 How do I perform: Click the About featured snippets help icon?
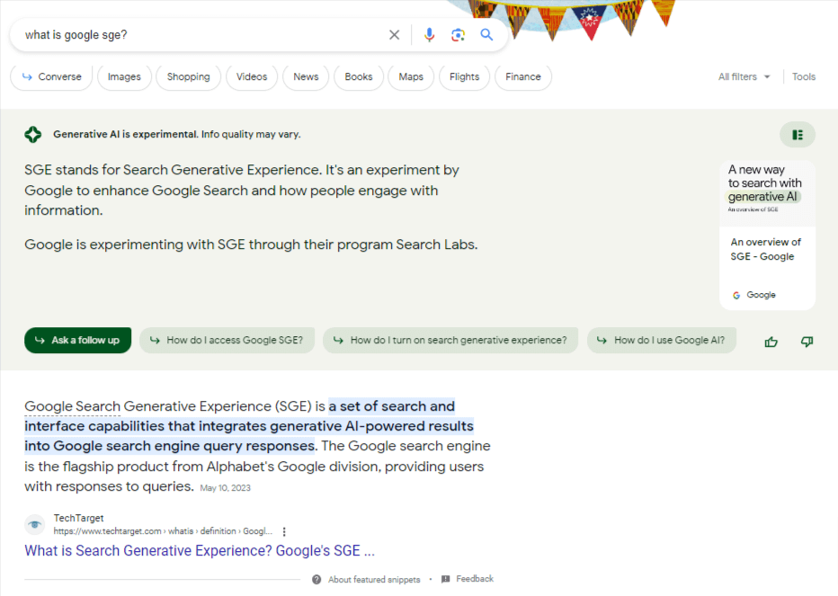coord(316,580)
